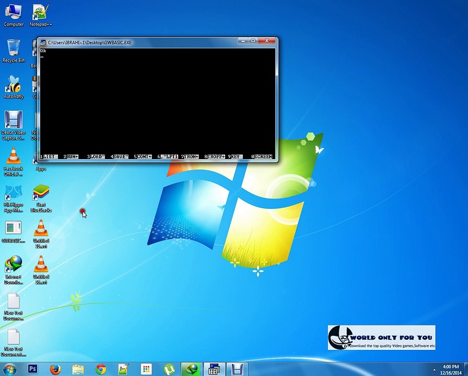Click the 1 LIST function key label
Viewport: 468px width, 376px height.
point(49,156)
